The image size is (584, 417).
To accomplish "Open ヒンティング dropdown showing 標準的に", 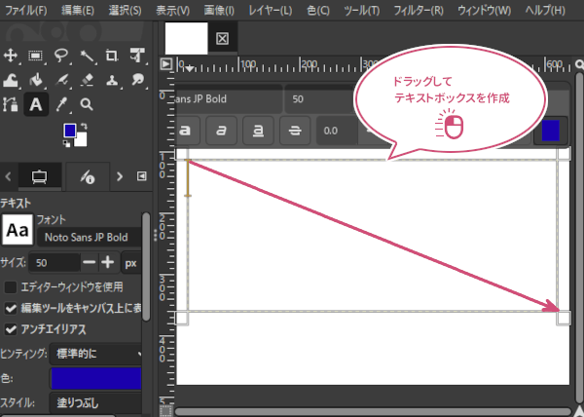I will coord(95,354).
